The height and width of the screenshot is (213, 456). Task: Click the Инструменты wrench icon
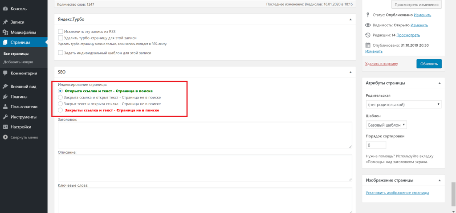(x=5, y=117)
